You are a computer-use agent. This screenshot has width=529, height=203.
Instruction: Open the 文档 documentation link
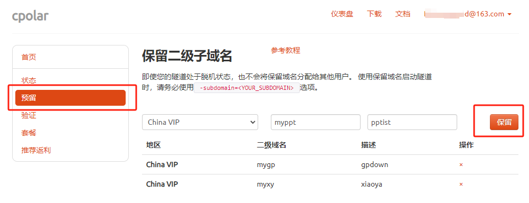coord(403,14)
